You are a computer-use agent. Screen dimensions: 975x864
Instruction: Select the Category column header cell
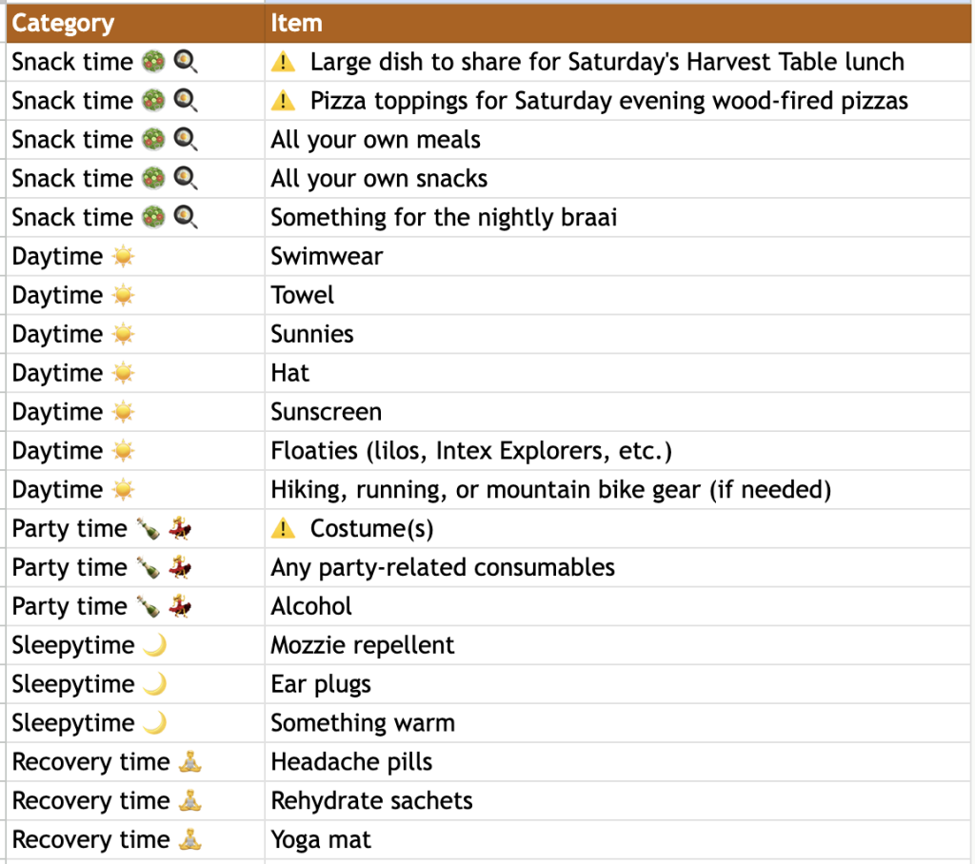tap(135, 24)
